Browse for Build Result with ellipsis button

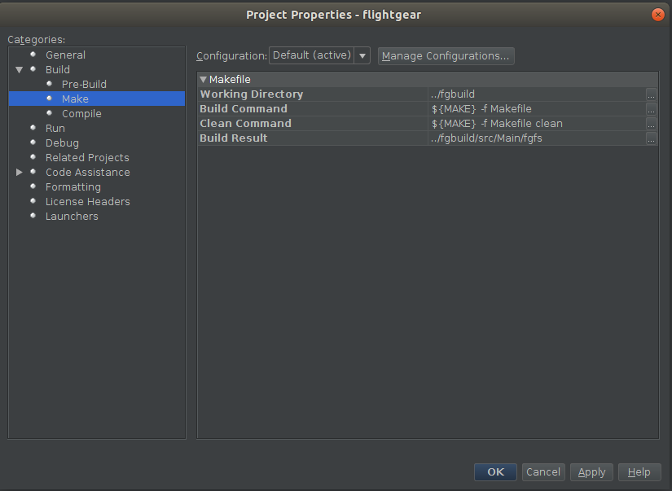(x=651, y=138)
